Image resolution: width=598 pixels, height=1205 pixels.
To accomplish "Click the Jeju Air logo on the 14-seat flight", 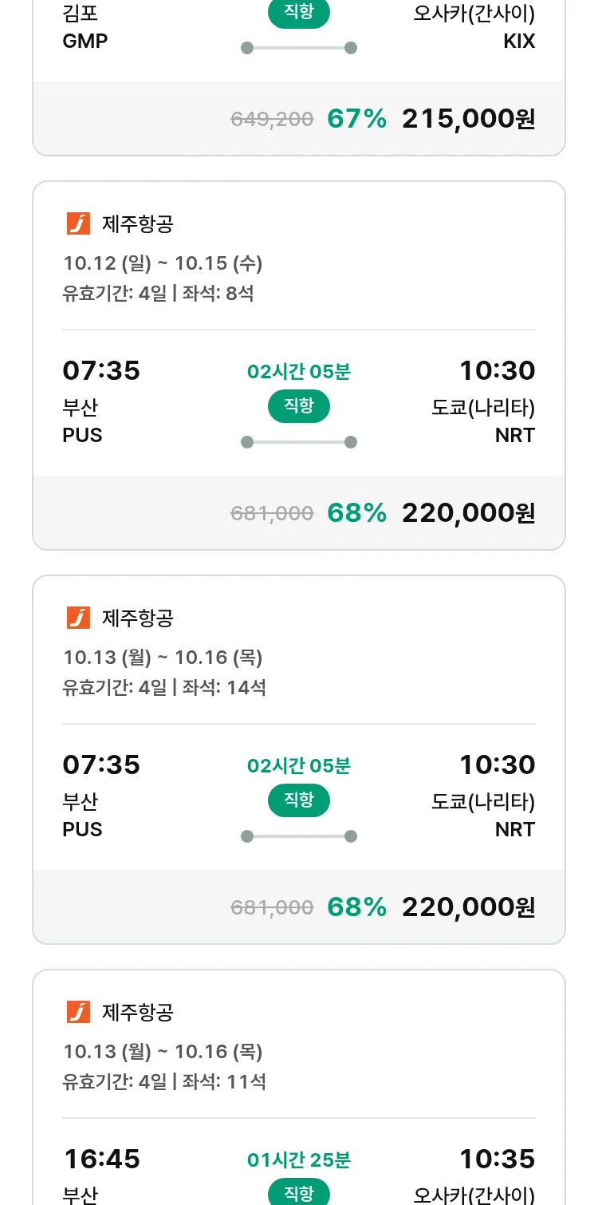I will pyautogui.click(x=78, y=618).
